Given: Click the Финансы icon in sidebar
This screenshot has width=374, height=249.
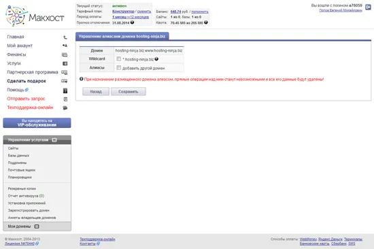Looking at the screenshot, I should (65, 54).
